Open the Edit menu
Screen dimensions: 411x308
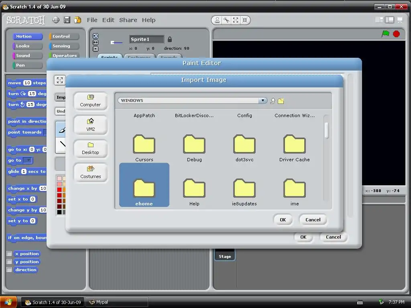tap(108, 20)
